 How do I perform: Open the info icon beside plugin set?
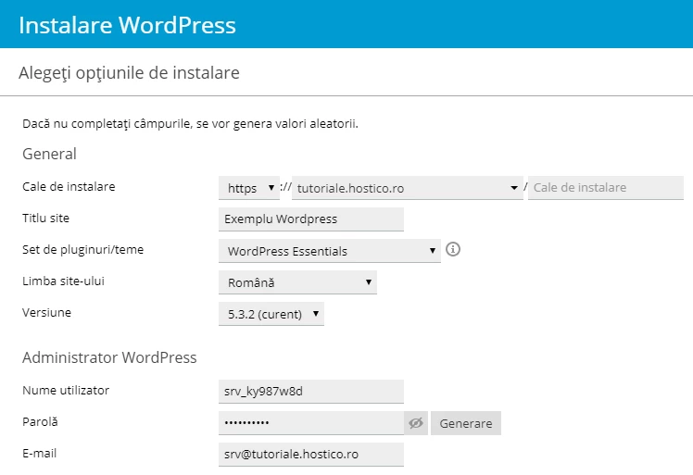[x=452, y=250]
